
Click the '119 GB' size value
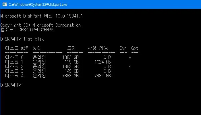click(x=72, y=62)
